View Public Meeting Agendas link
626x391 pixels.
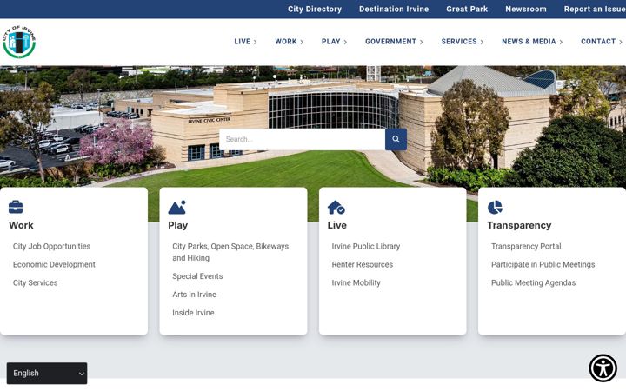(533, 283)
